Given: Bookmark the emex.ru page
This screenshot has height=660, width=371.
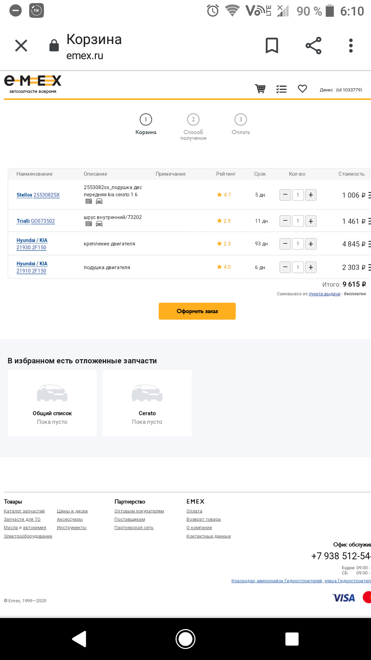Looking at the screenshot, I should tap(272, 45).
